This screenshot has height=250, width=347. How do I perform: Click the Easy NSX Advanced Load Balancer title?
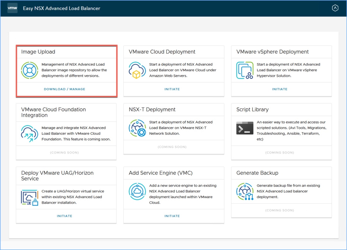point(62,8)
